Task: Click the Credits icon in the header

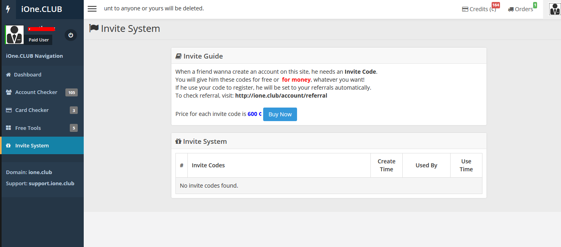Action: click(465, 9)
